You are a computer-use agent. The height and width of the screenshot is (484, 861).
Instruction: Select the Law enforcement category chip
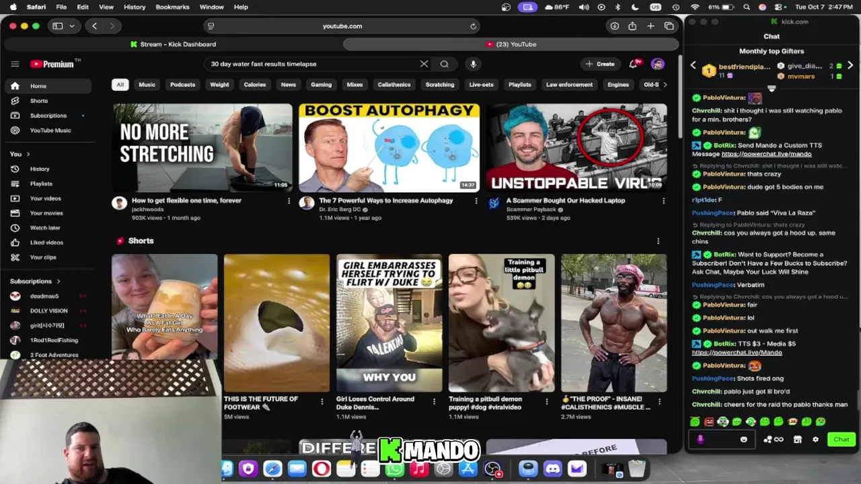tap(569, 85)
